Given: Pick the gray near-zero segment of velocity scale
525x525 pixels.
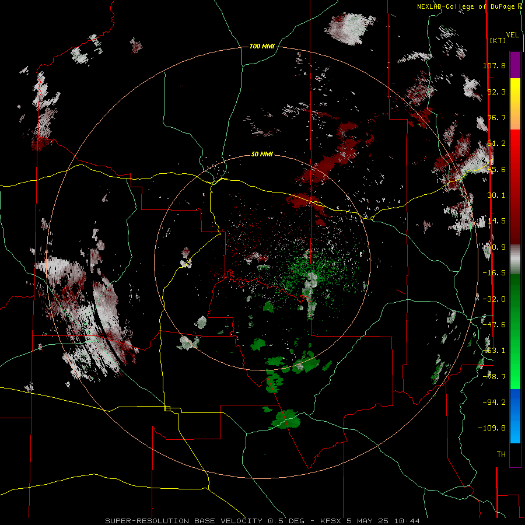Looking at the screenshot, I should [x=515, y=260].
